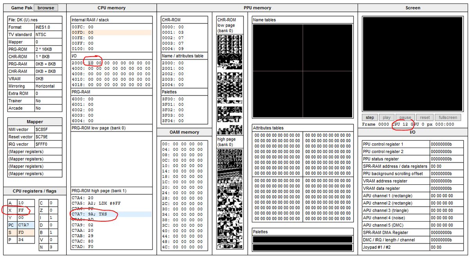
Task: Click the P register value 34
Action: [x=26, y=240]
